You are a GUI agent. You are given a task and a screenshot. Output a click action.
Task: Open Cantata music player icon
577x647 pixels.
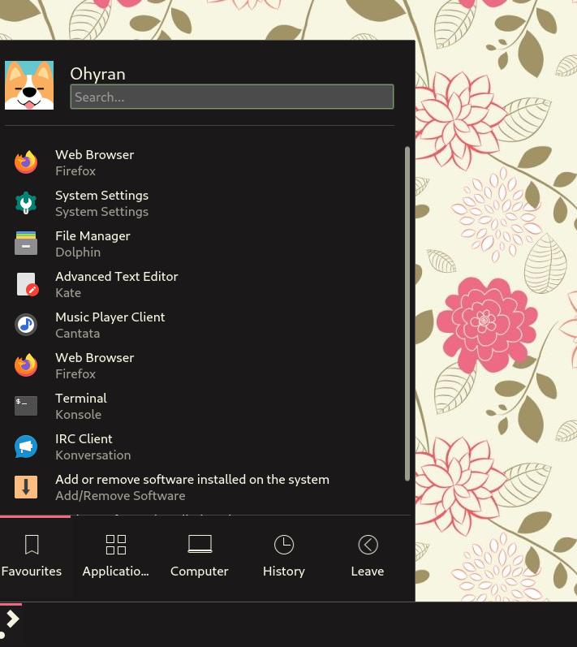(26, 325)
